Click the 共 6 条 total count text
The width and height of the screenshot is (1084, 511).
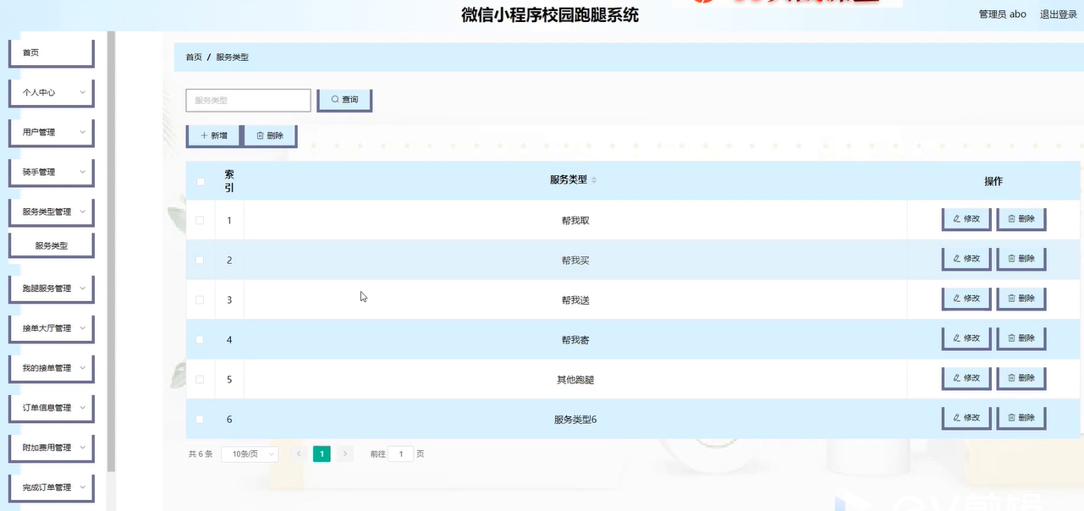201,454
